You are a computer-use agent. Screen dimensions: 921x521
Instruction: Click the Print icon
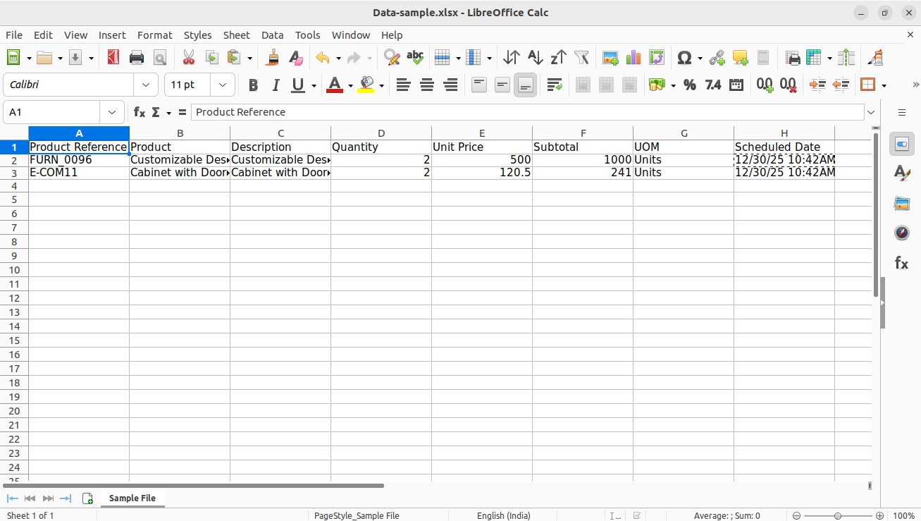click(137, 58)
